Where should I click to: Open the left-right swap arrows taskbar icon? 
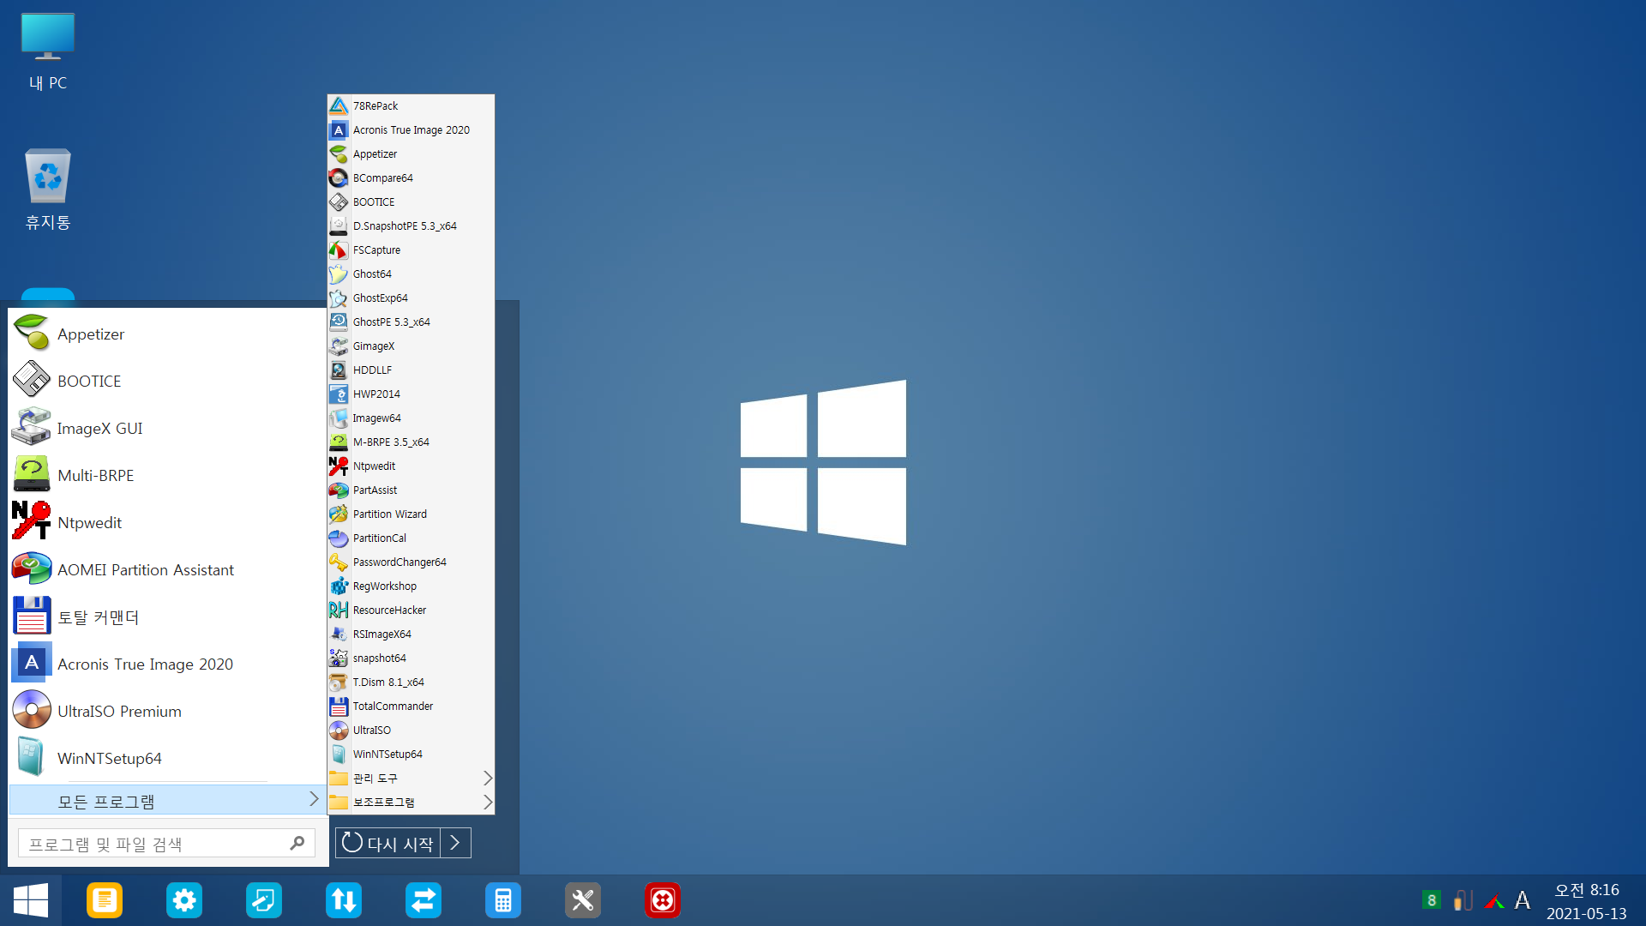[x=424, y=900]
